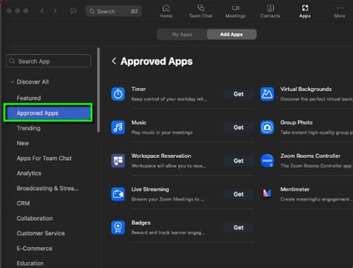The image size is (353, 268).
Task: Open the Mentimeter app icon
Action: pyautogui.click(x=267, y=193)
